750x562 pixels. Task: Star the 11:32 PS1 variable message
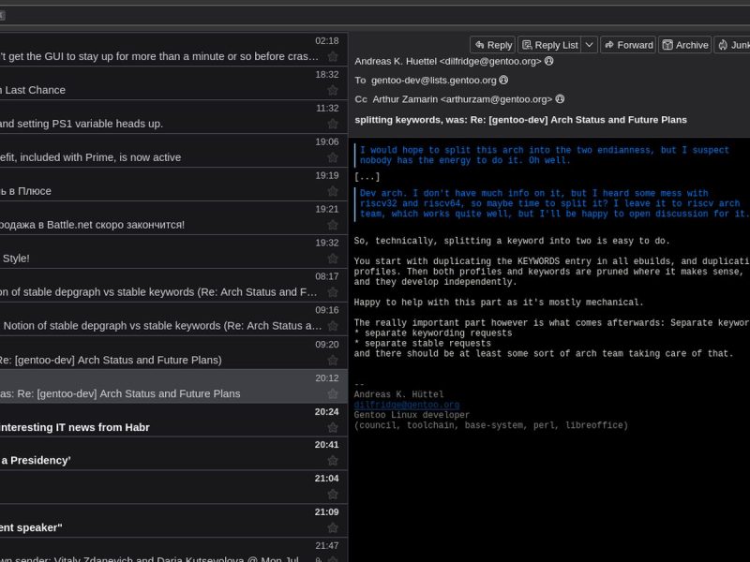coord(333,125)
